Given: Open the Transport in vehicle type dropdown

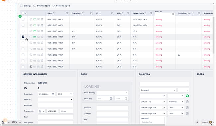Looking at the screenshot, I should point(41,111).
